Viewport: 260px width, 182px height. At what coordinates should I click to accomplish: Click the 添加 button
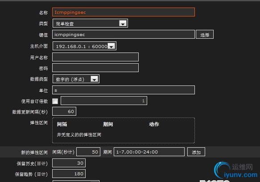point(196,152)
